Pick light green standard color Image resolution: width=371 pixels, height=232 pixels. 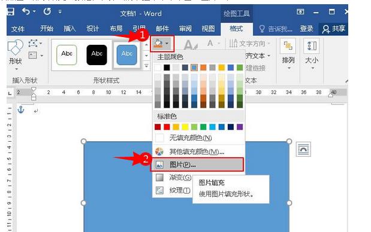194,127
